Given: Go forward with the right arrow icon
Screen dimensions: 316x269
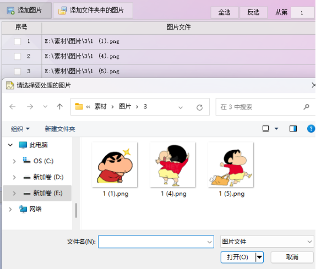Looking at the screenshot, I should tap(30, 107).
